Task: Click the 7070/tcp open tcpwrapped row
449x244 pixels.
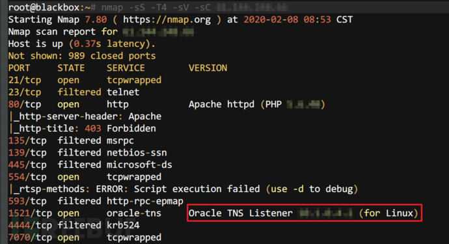Action: (x=85, y=237)
